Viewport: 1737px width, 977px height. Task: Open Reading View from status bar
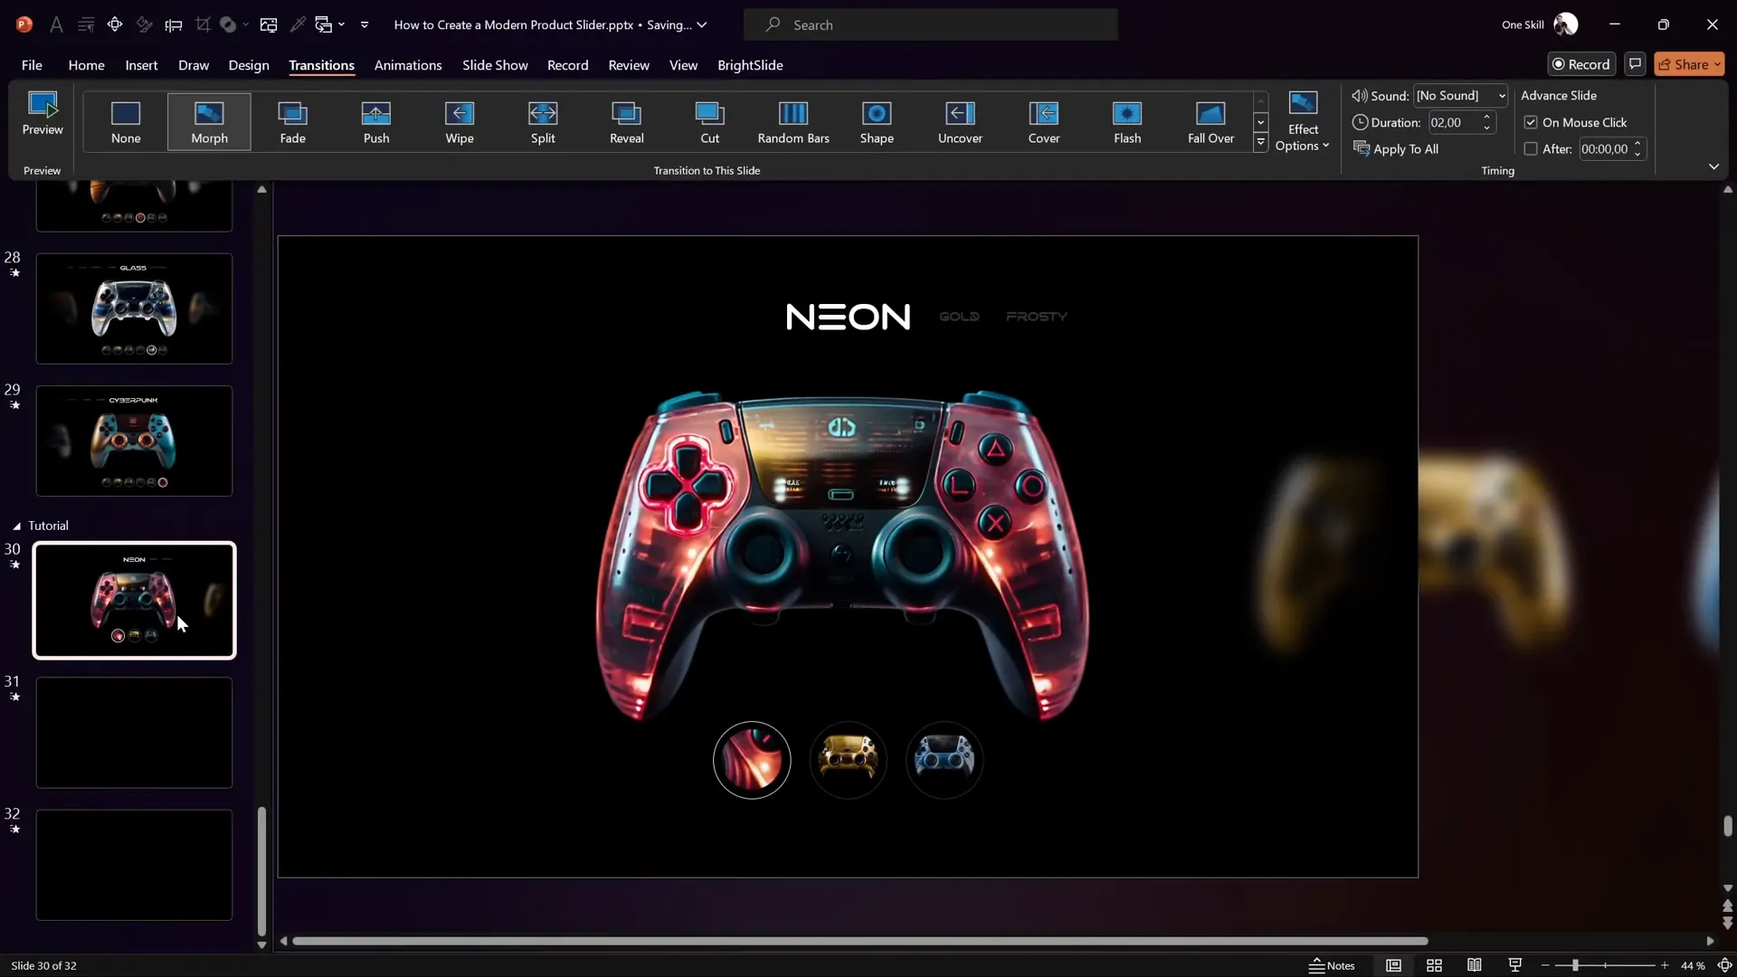(x=1475, y=965)
